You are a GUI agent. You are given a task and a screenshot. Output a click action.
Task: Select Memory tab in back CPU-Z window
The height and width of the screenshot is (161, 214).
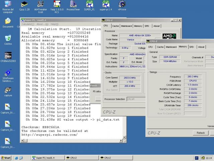point(138,26)
